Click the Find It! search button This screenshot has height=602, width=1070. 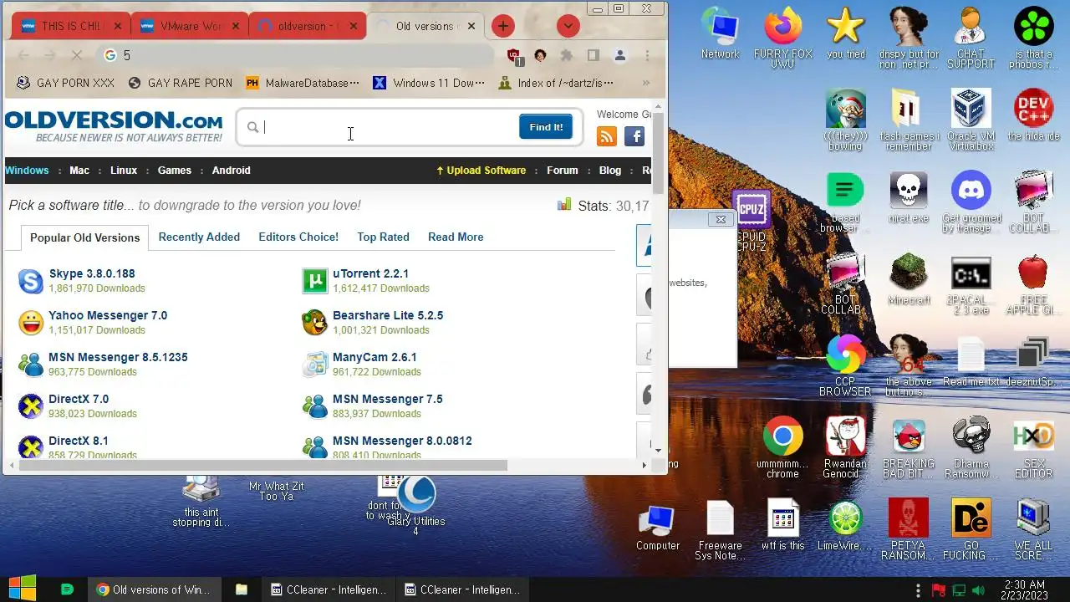[546, 127]
